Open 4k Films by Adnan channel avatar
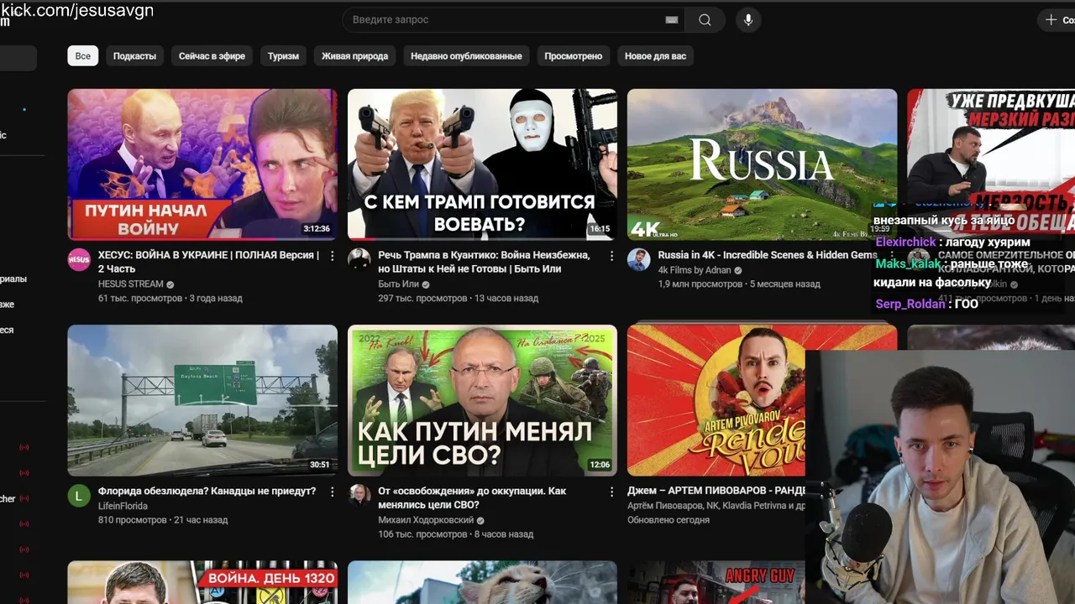Viewport: 1075px width, 604px height. coord(639,259)
